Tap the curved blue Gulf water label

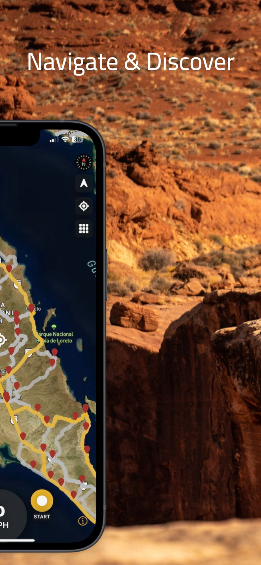pyautogui.click(x=92, y=268)
